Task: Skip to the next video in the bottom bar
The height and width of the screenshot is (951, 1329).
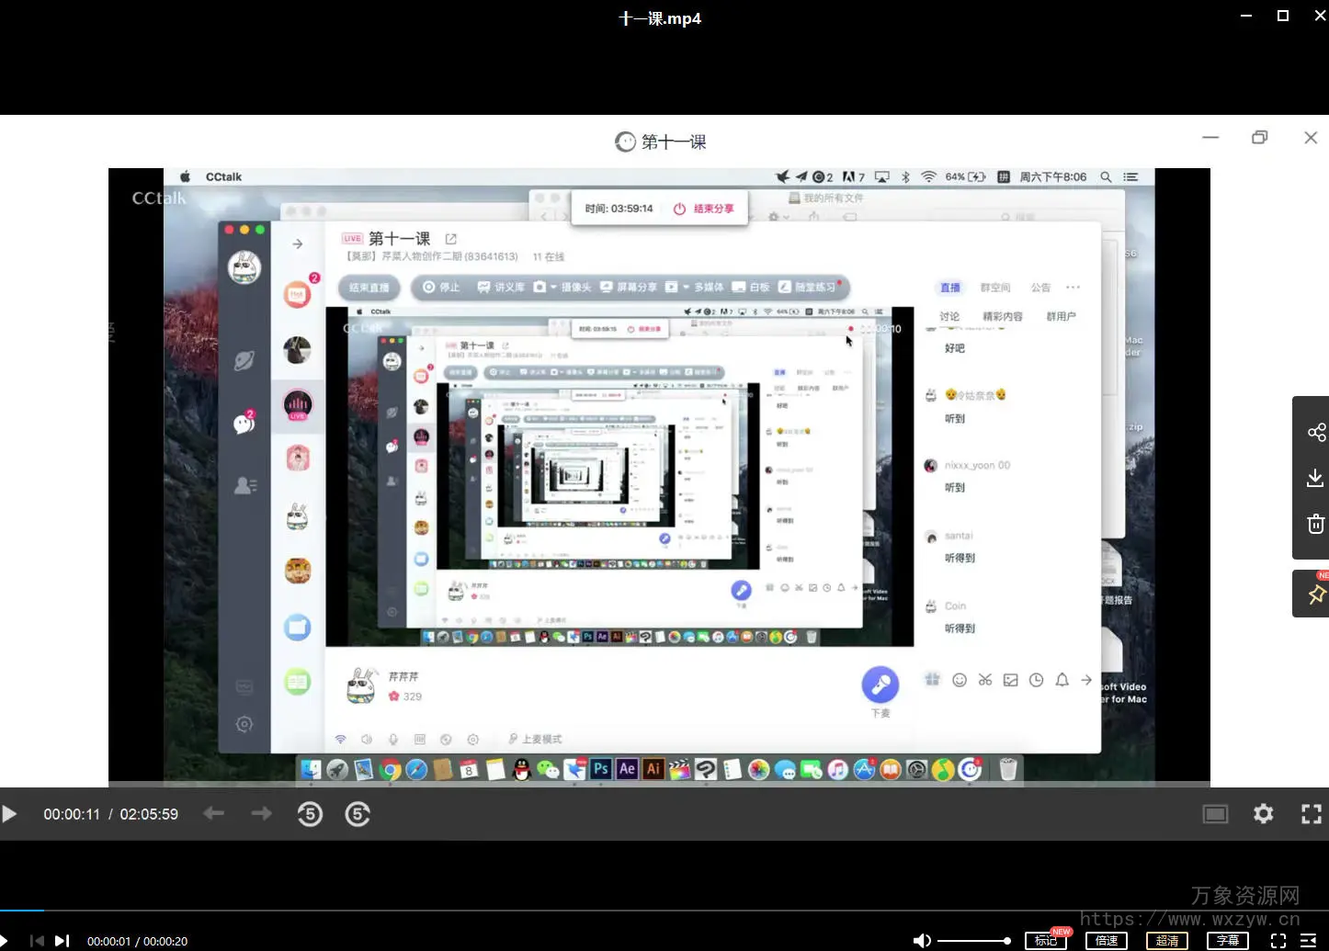Action: point(62,941)
